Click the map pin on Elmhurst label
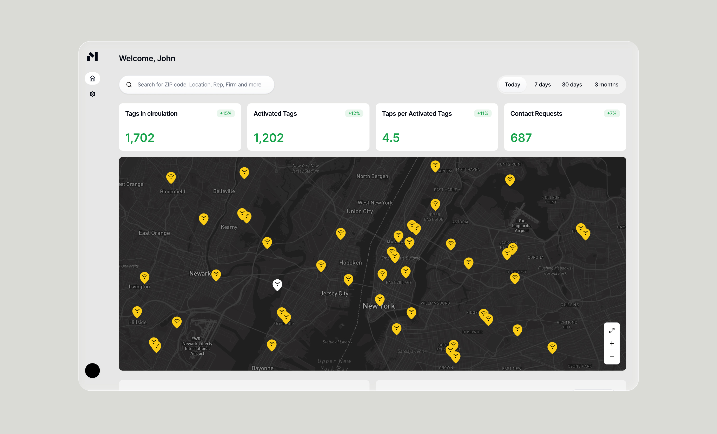The image size is (717, 434). coord(515,278)
